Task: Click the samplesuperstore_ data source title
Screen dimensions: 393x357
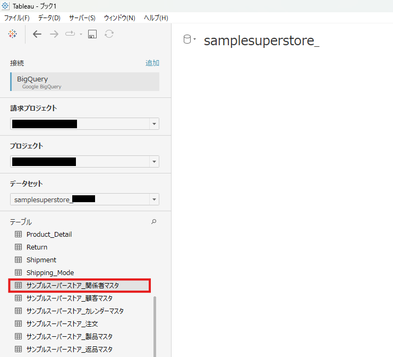Action: coord(261,40)
